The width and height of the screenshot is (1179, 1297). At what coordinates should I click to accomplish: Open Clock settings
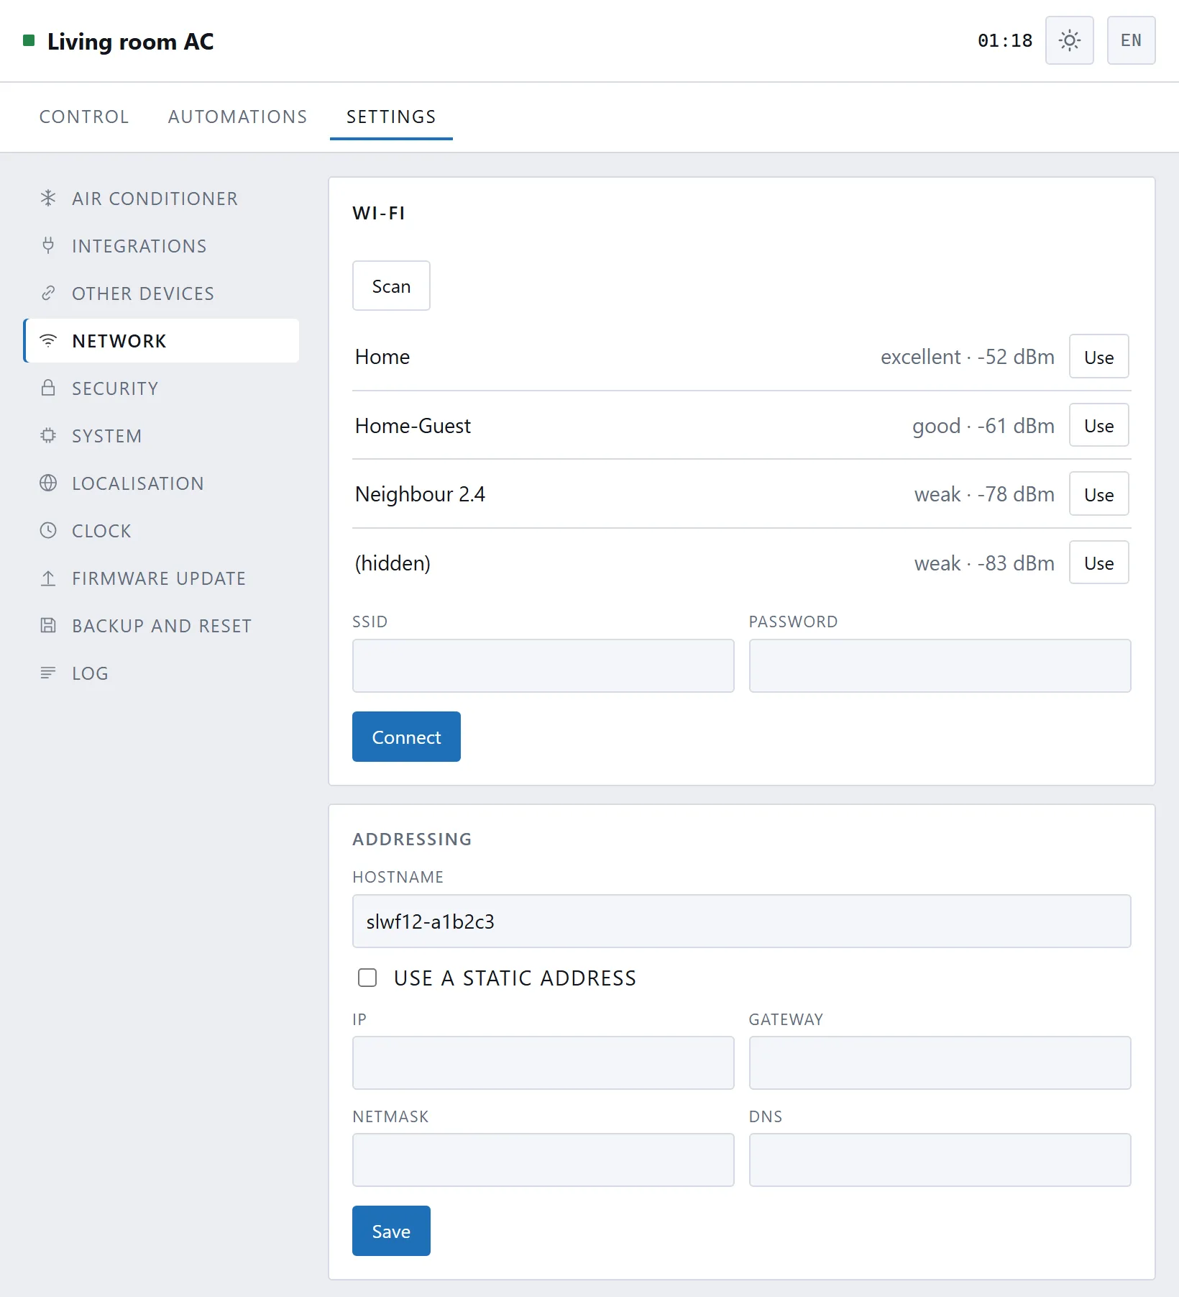(x=161, y=530)
